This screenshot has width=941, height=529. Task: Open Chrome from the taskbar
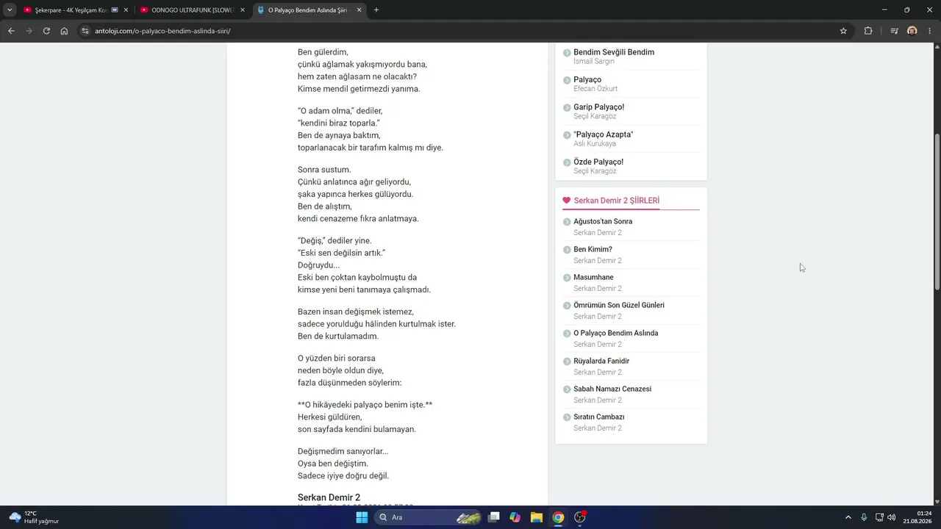(558, 517)
